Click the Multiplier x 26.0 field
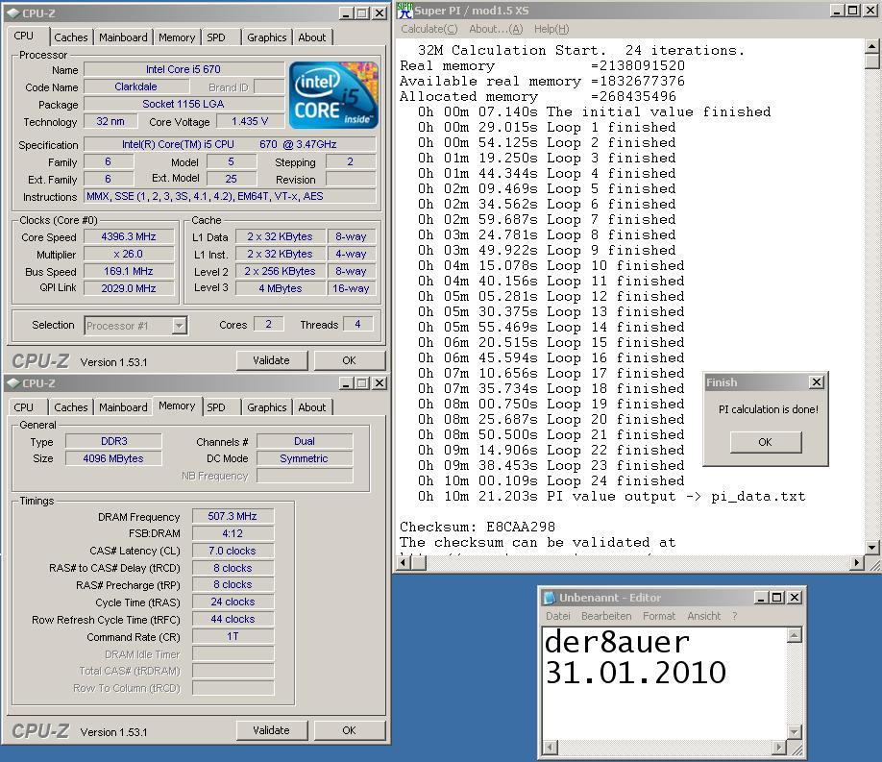 tap(129, 255)
